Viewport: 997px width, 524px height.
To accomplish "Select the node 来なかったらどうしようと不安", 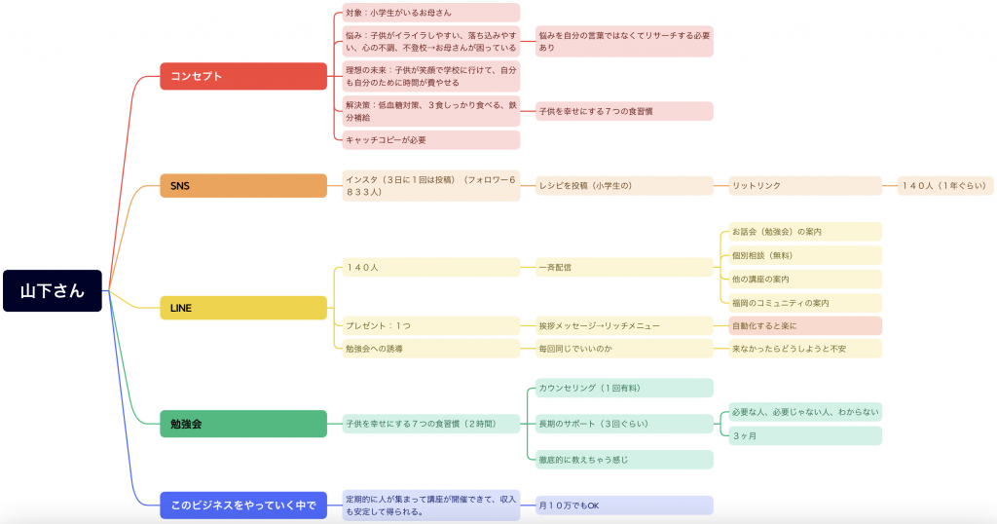I will 805,349.
